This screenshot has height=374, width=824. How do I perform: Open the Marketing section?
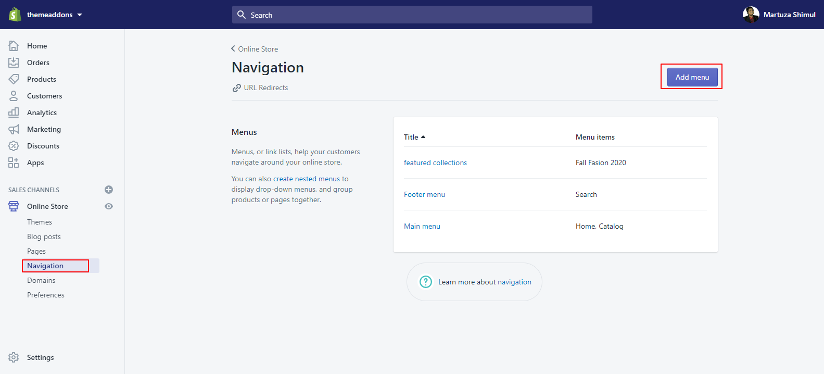coord(44,129)
